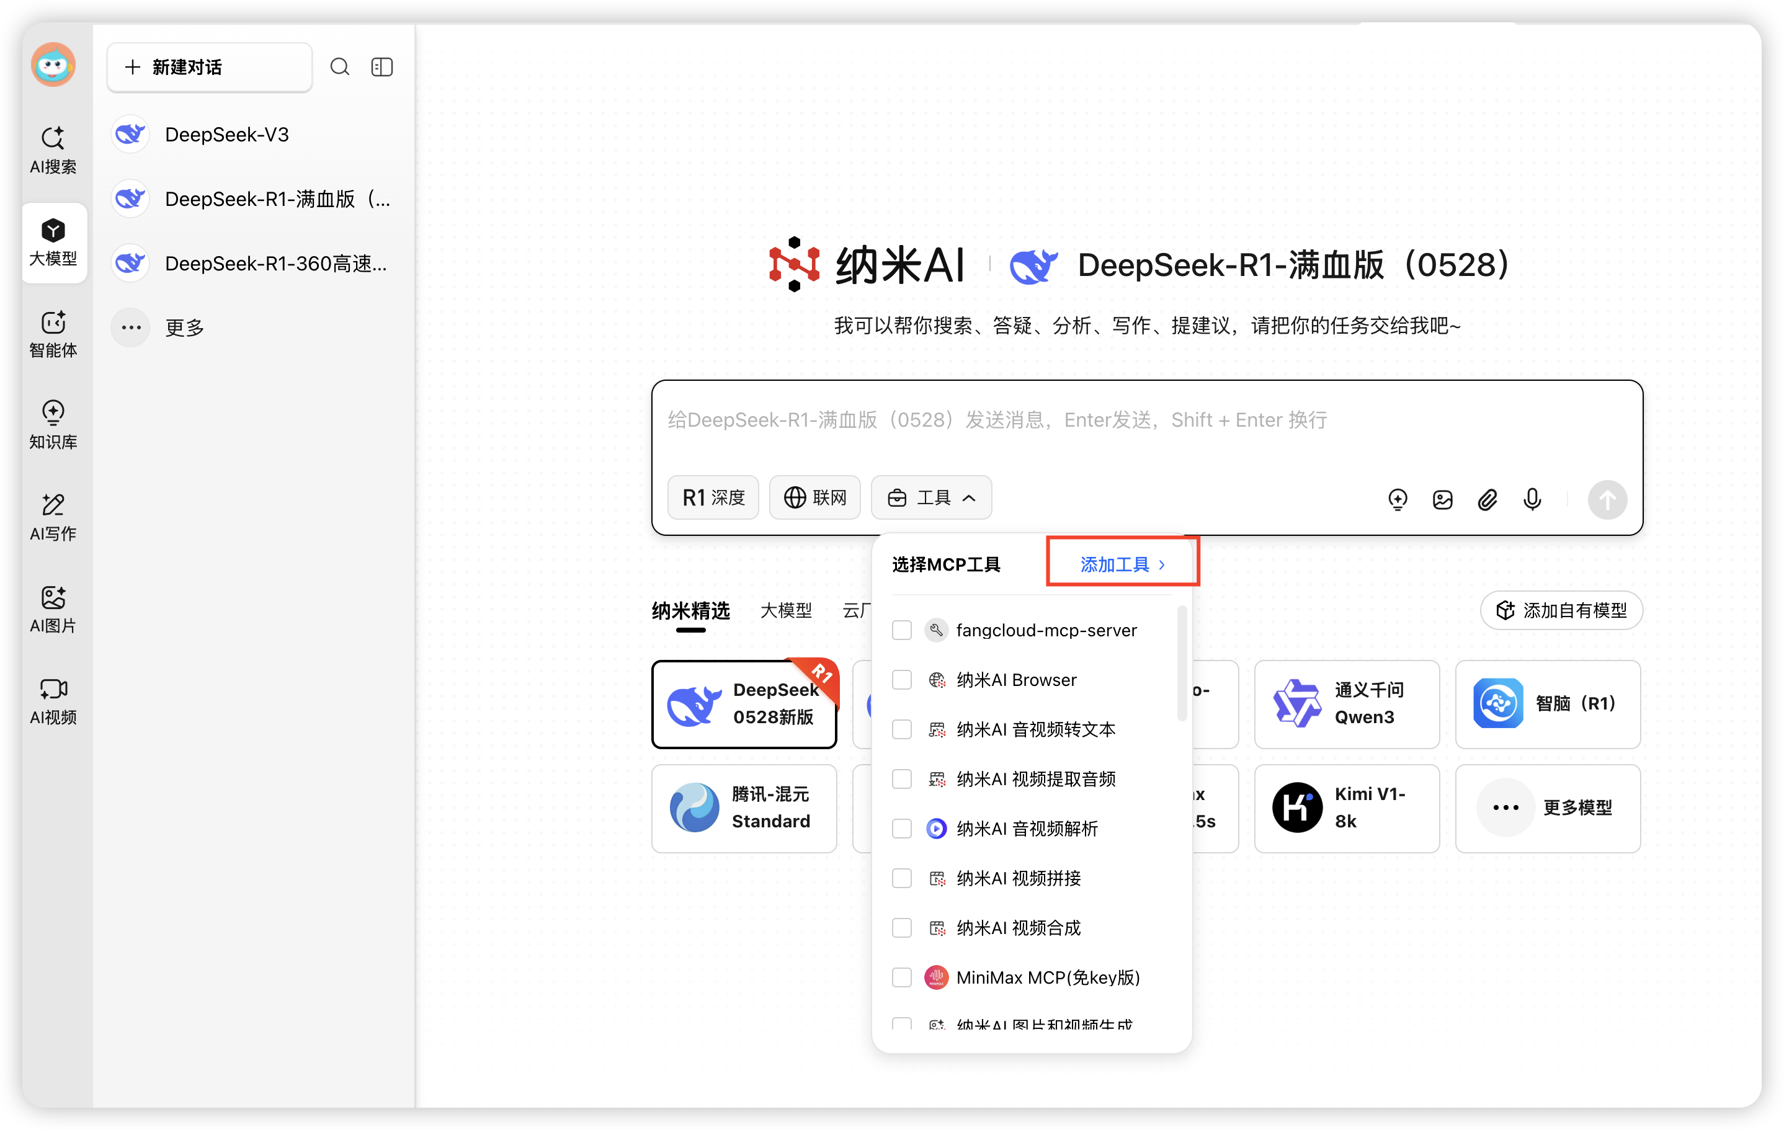
Task: Check the 纳米AI 音视频转文本 checkbox
Action: (x=902, y=729)
